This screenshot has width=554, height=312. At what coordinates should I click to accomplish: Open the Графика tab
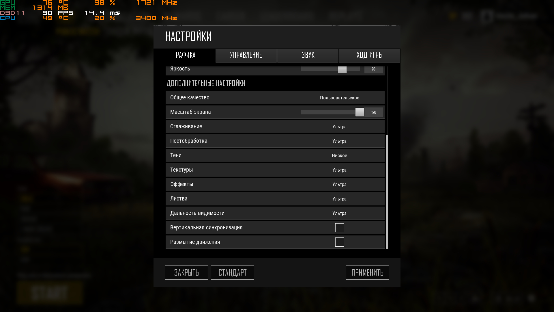pyautogui.click(x=184, y=55)
